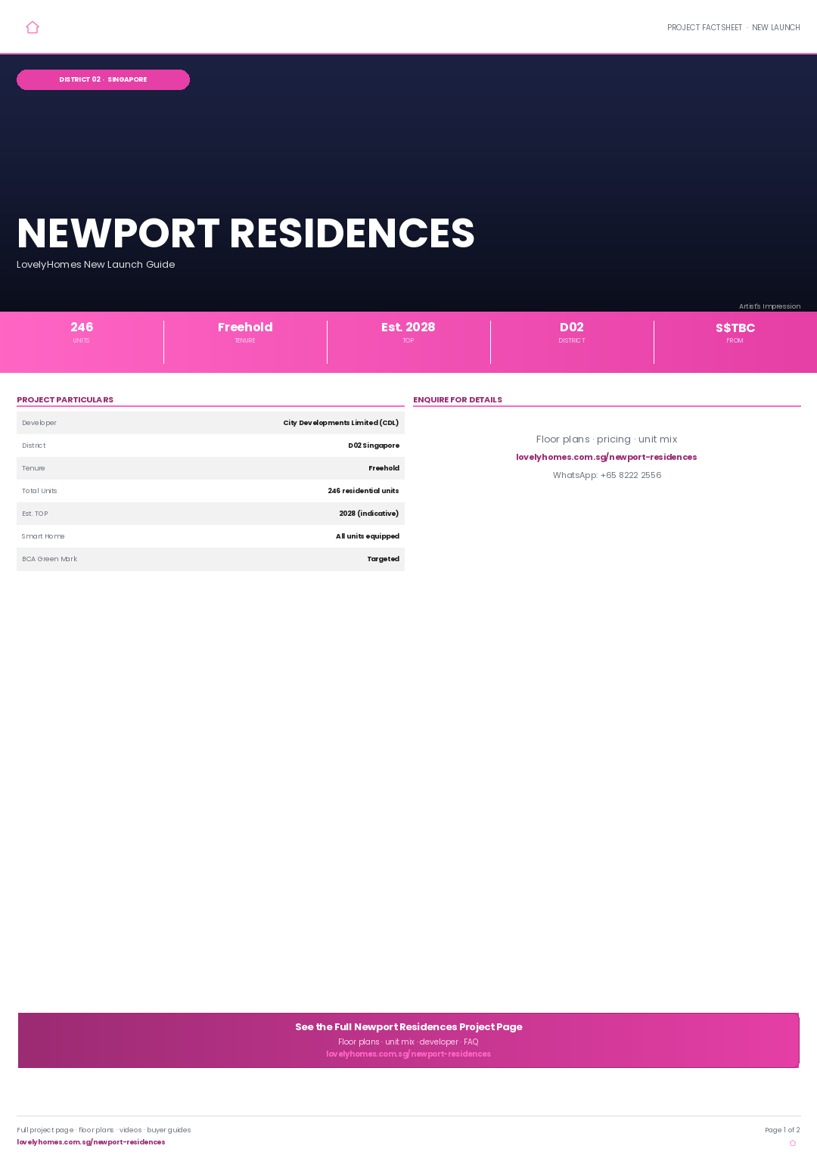Image resolution: width=817 pixels, height=1155 pixels.
Task: Click the 246 UNITS stat
Action: [82, 332]
